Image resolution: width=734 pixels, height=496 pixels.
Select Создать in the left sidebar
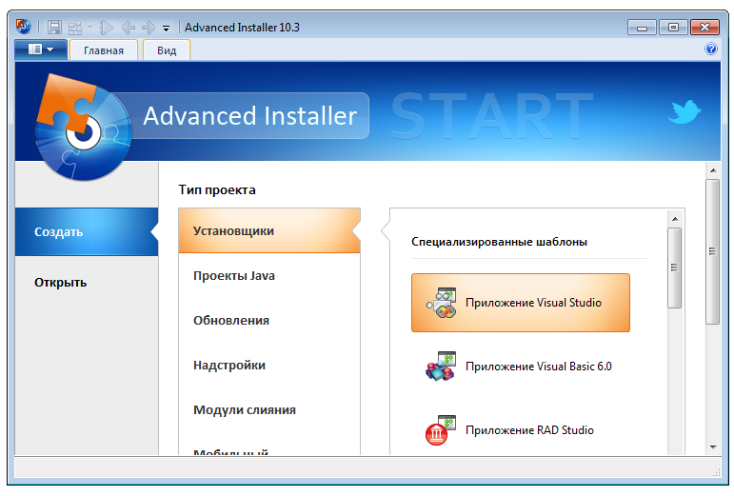tap(87, 231)
